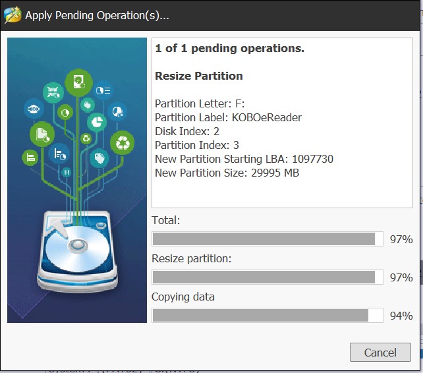Screen dimensions: 423x373
Task: Click the "Apply Pending Operation(s)..." title text
Action: [97, 15]
